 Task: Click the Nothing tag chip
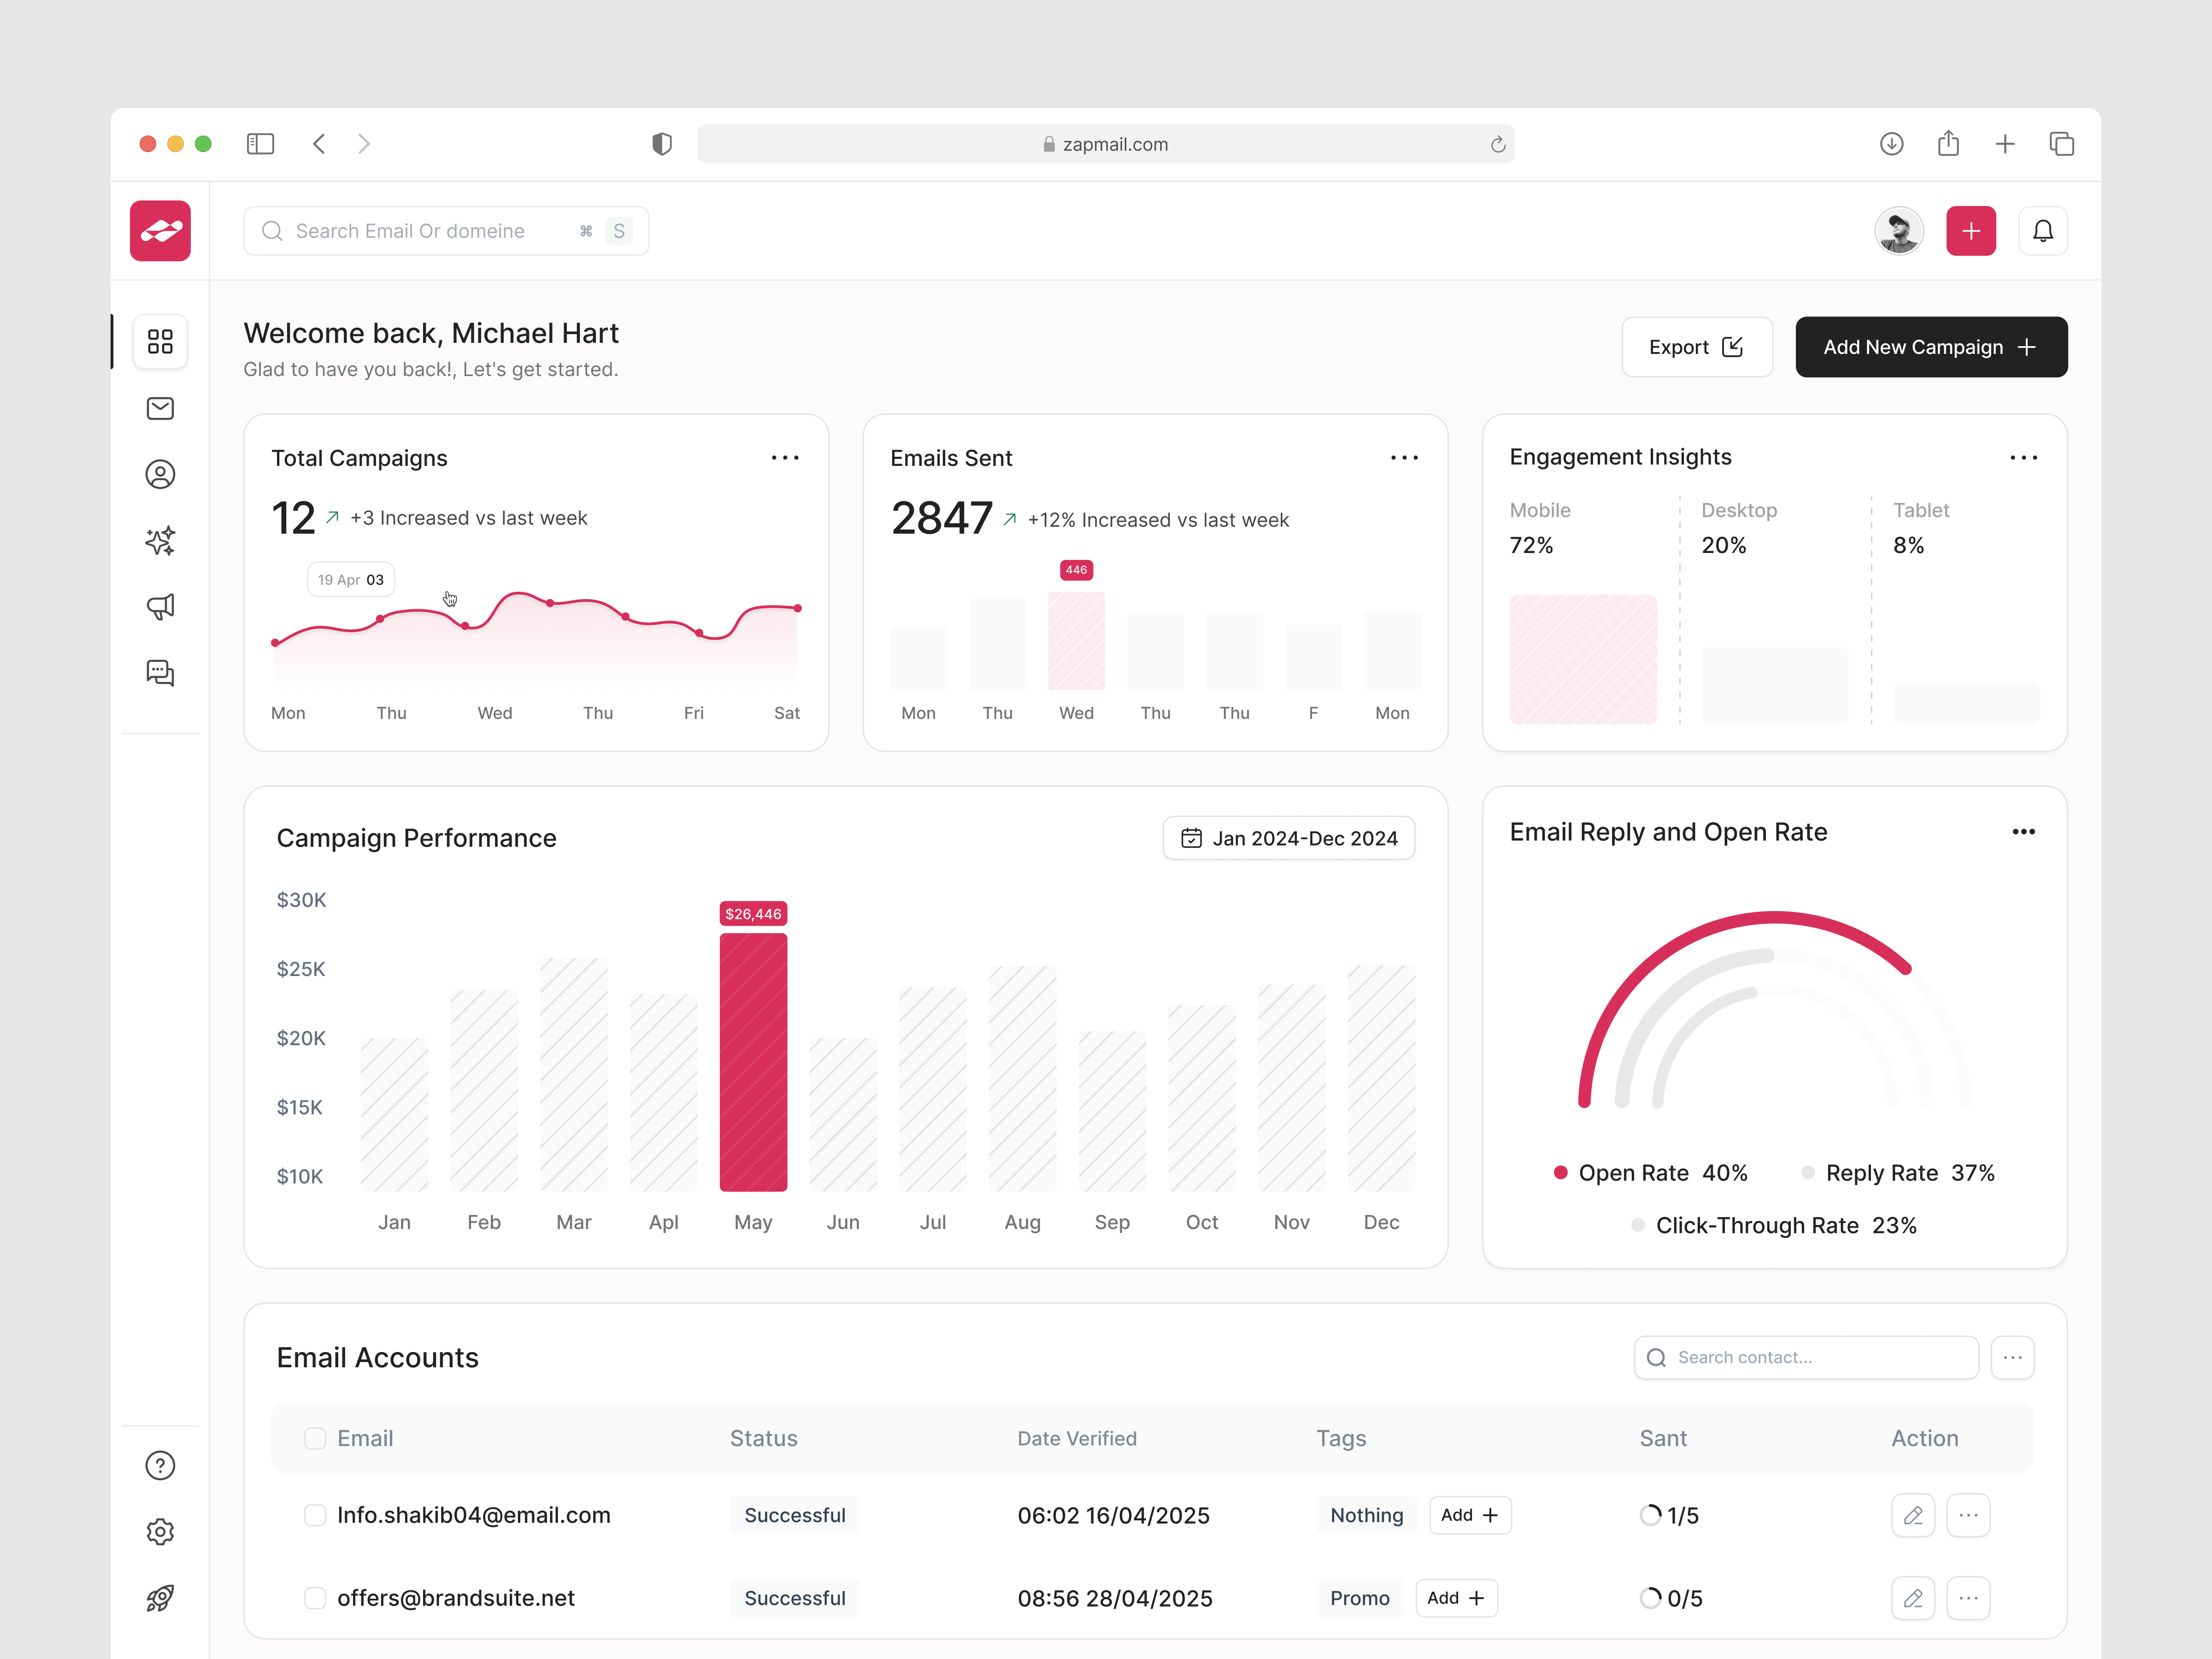(x=1366, y=1515)
